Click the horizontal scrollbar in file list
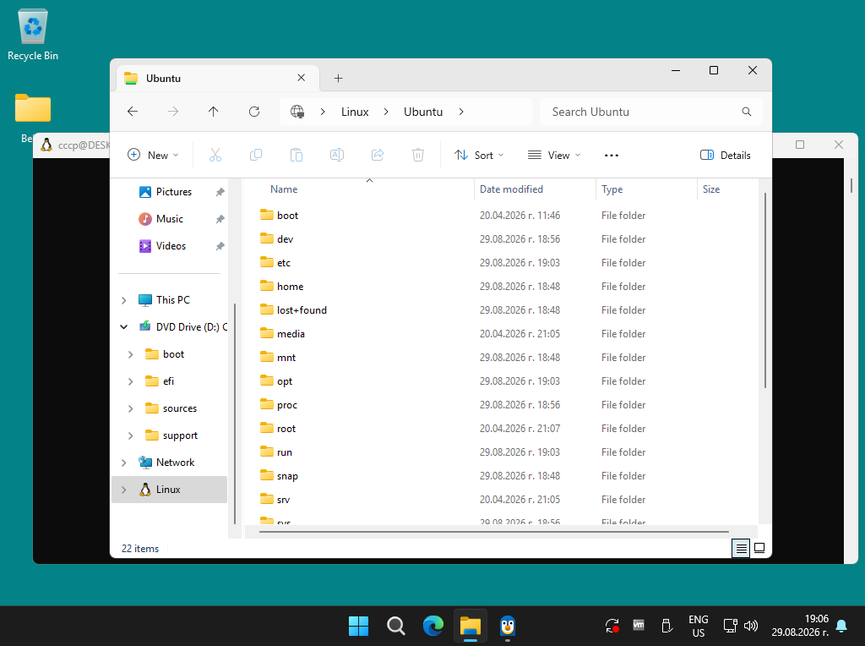 click(493, 532)
